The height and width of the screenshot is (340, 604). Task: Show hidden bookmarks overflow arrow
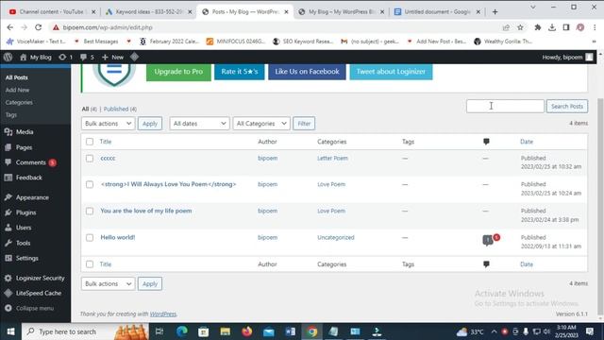click(594, 42)
